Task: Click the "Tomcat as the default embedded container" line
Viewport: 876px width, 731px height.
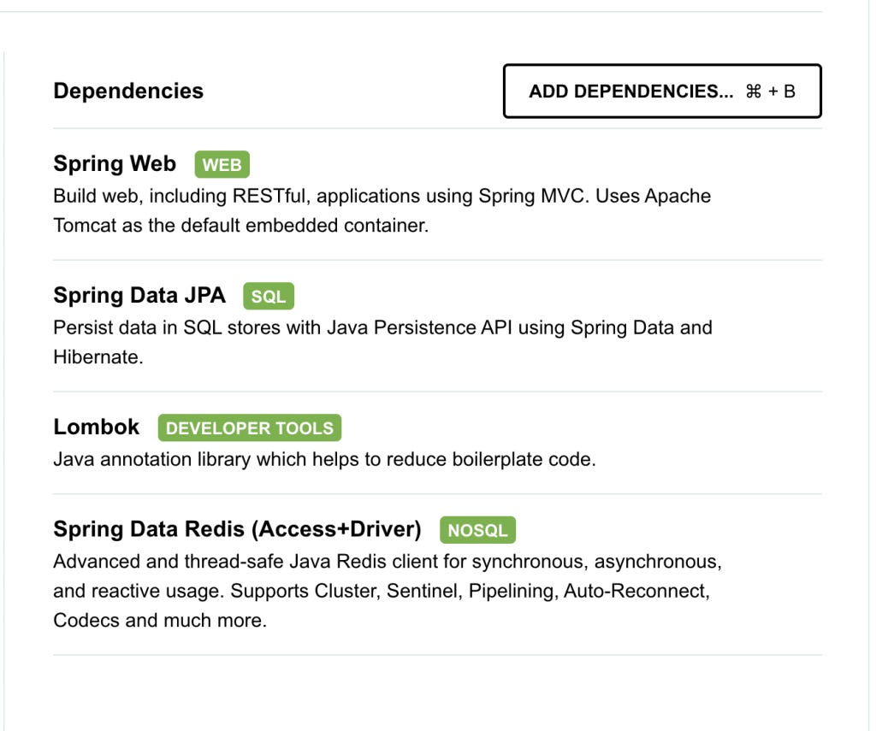Action: point(240,226)
